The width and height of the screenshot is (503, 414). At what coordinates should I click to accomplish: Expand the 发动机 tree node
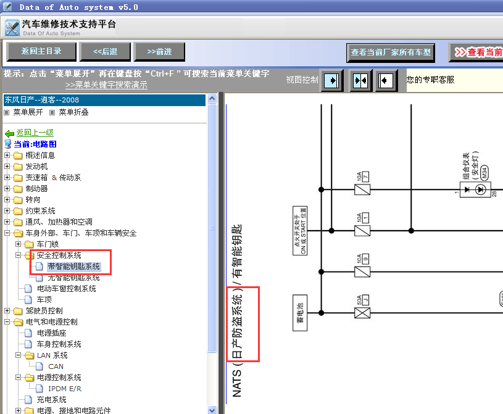[7, 166]
